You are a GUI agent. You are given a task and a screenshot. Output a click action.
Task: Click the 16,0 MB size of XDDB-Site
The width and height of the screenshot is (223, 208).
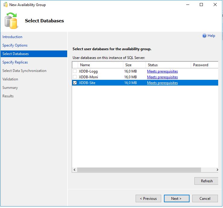tap(130, 83)
